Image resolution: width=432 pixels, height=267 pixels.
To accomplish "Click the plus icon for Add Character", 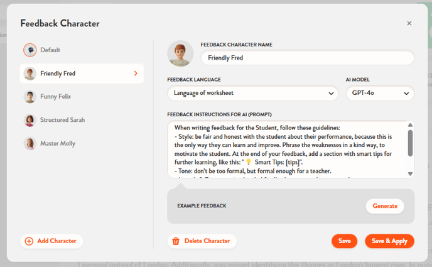I will (x=29, y=241).
